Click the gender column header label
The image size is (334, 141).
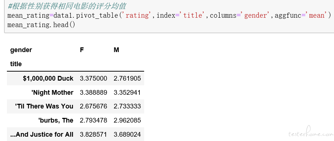[21, 50]
